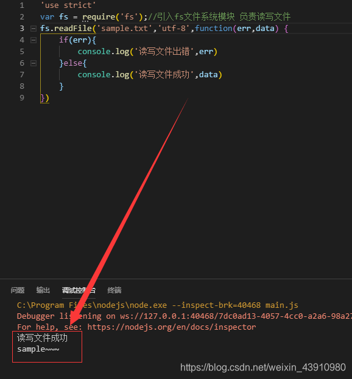Click line number 7 in the gutter
Screen dimensions: 352x379
click(x=22, y=75)
